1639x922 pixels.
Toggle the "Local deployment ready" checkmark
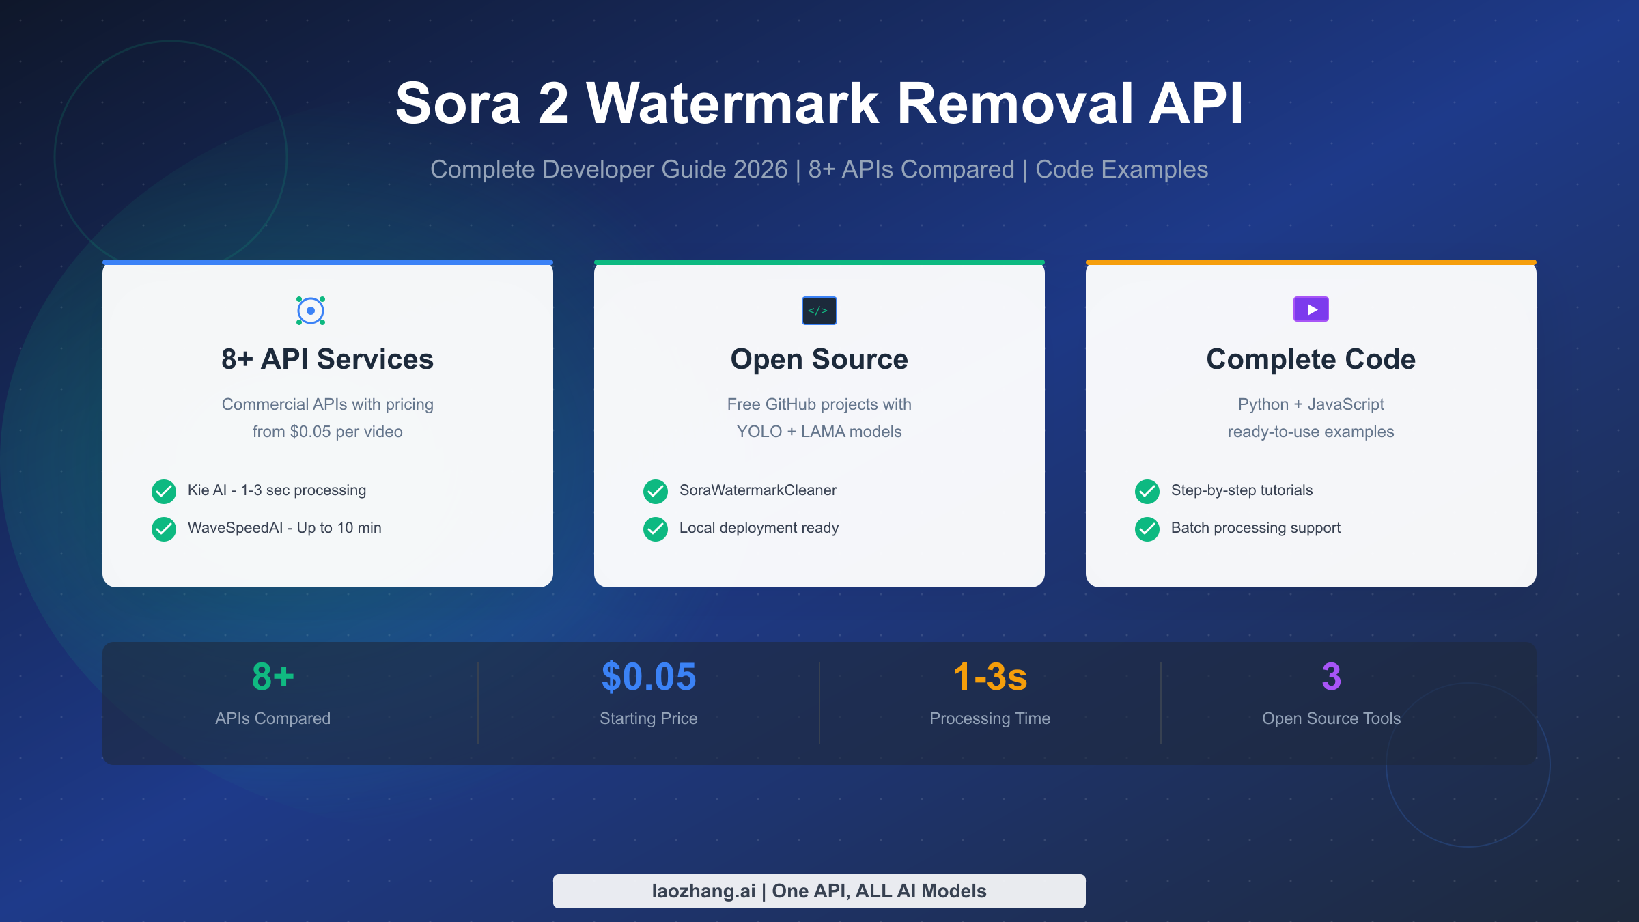coord(655,528)
